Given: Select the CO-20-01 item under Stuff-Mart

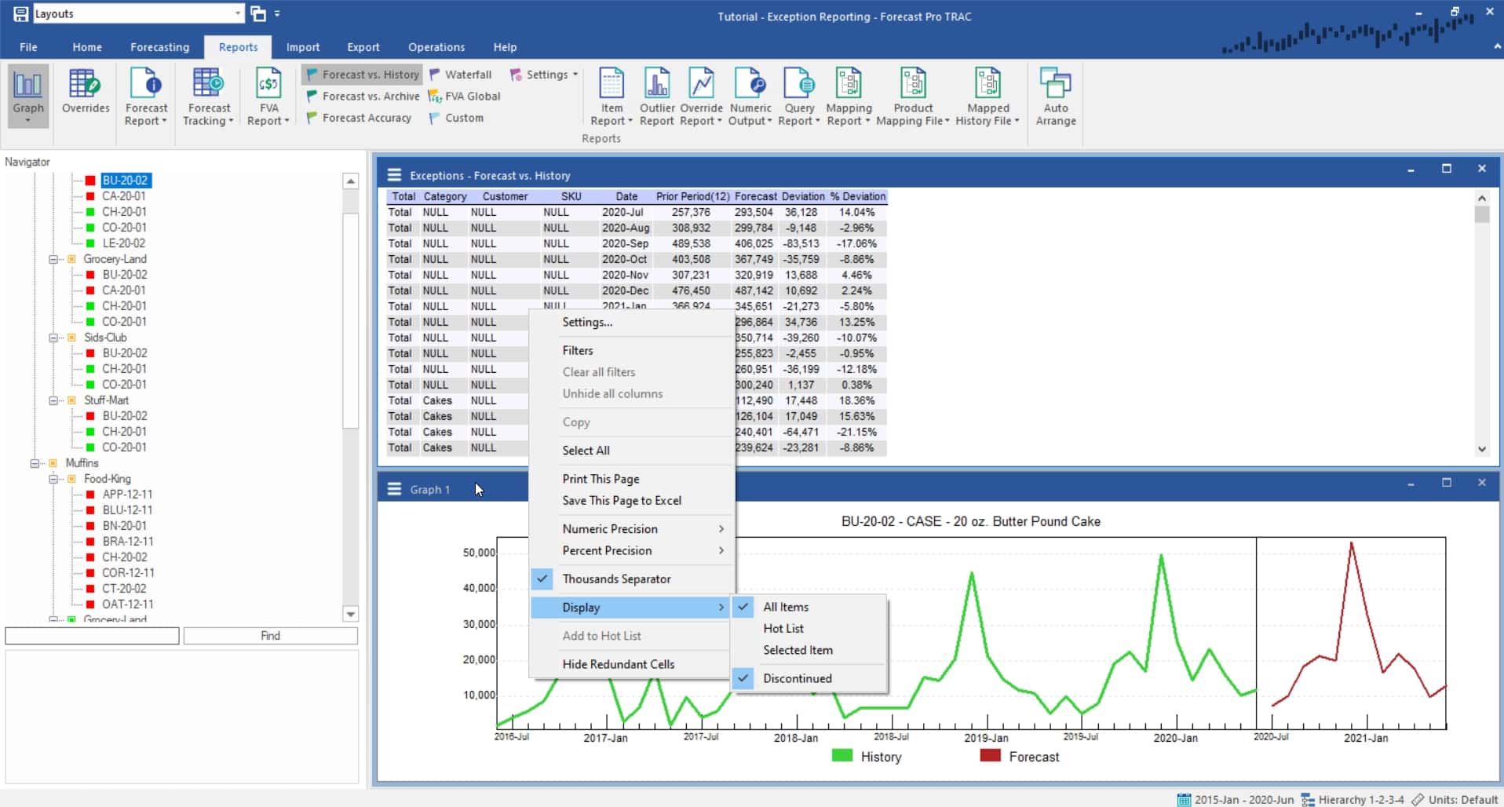Looking at the screenshot, I should (124, 447).
